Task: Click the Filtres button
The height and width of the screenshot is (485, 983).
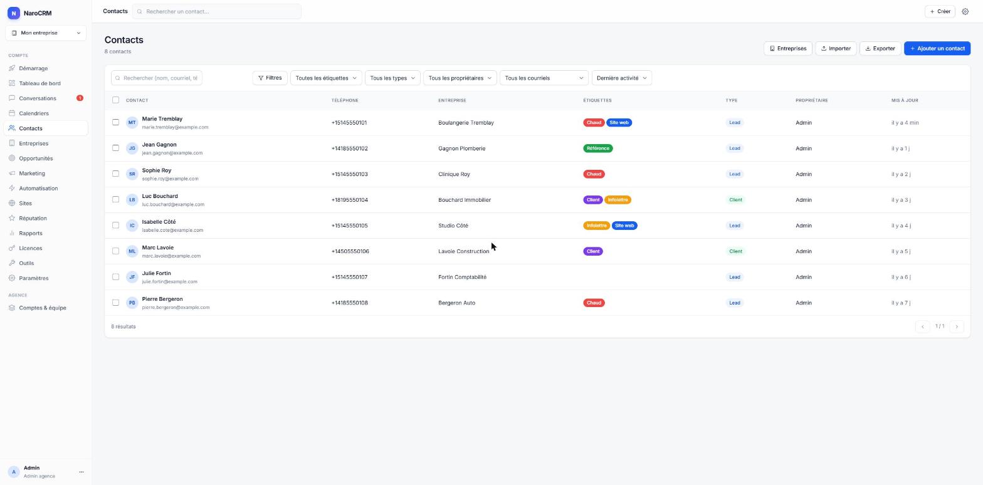Action: [x=270, y=78]
